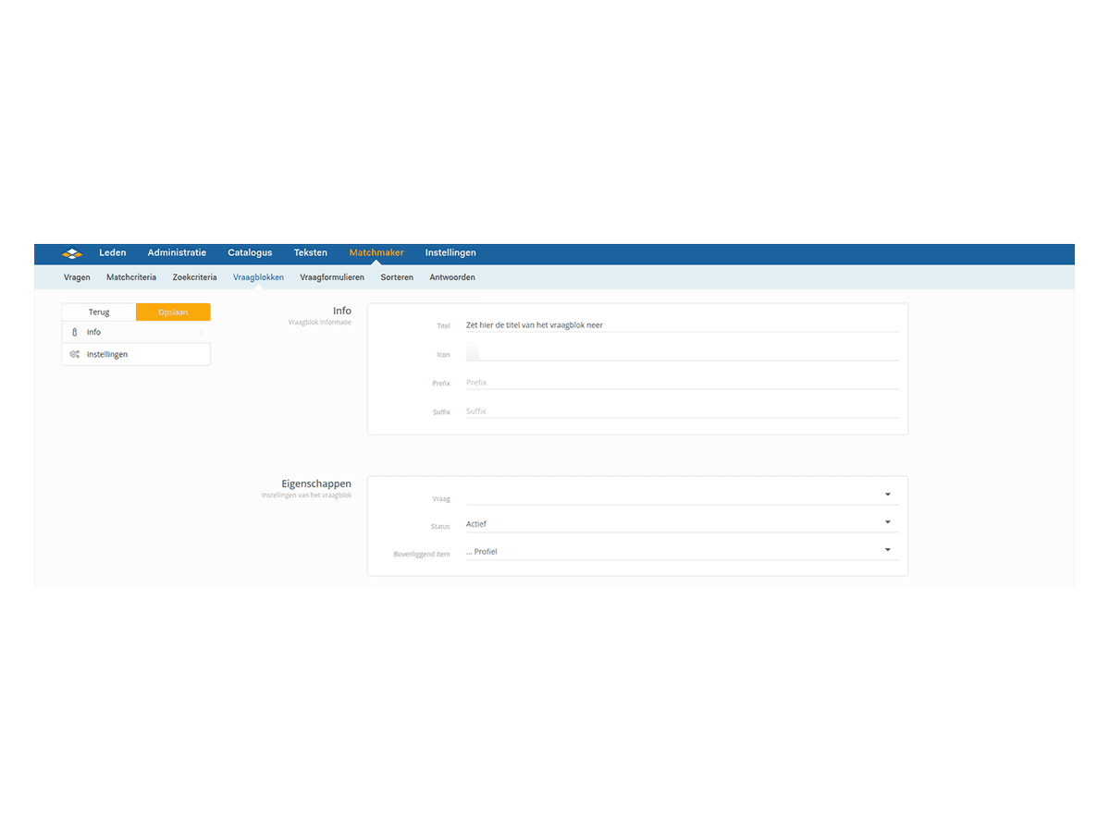Image resolution: width=1110 pixels, height=832 pixels.
Task: Focus the Prefix text field
Action: point(681,383)
